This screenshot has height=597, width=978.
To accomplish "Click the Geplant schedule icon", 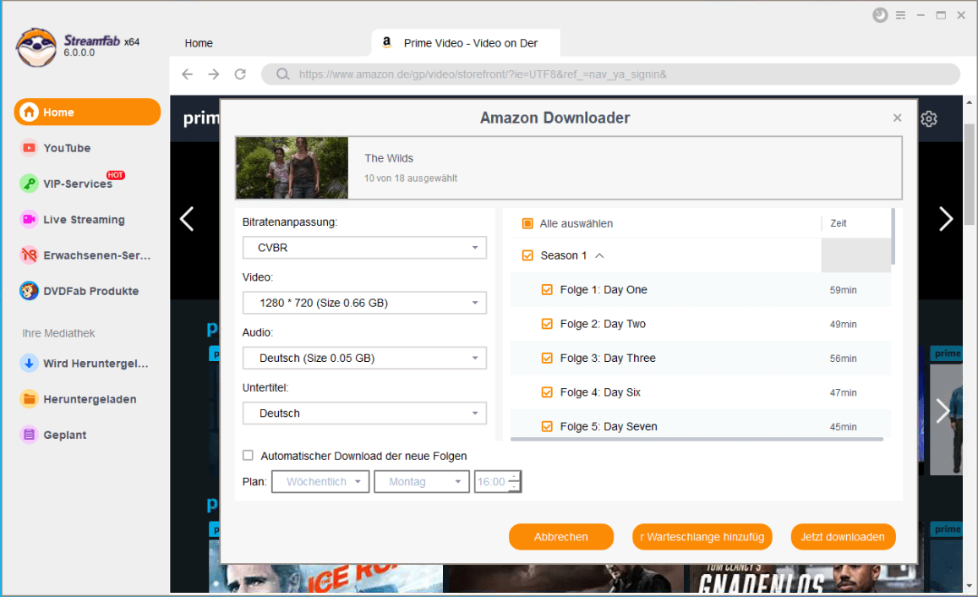I will 29,435.
